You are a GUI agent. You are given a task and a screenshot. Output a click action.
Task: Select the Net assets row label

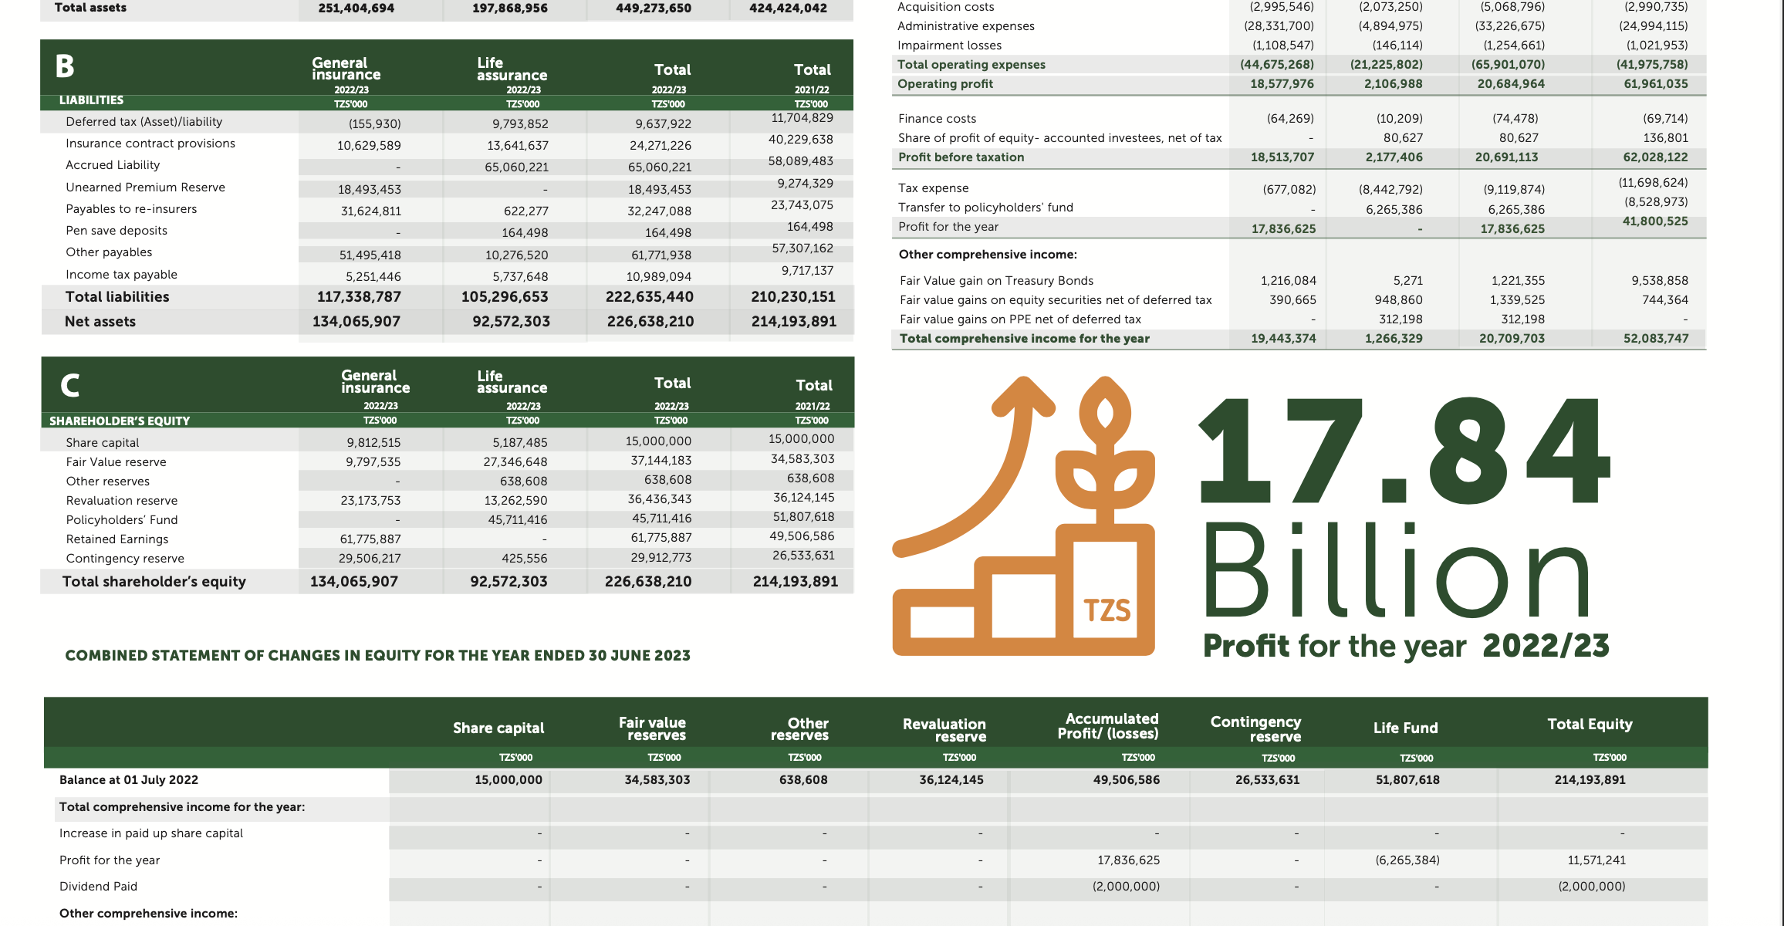click(x=100, y=322)
